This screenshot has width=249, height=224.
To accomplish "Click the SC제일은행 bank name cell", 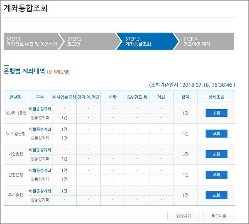I will pos(16,134).
